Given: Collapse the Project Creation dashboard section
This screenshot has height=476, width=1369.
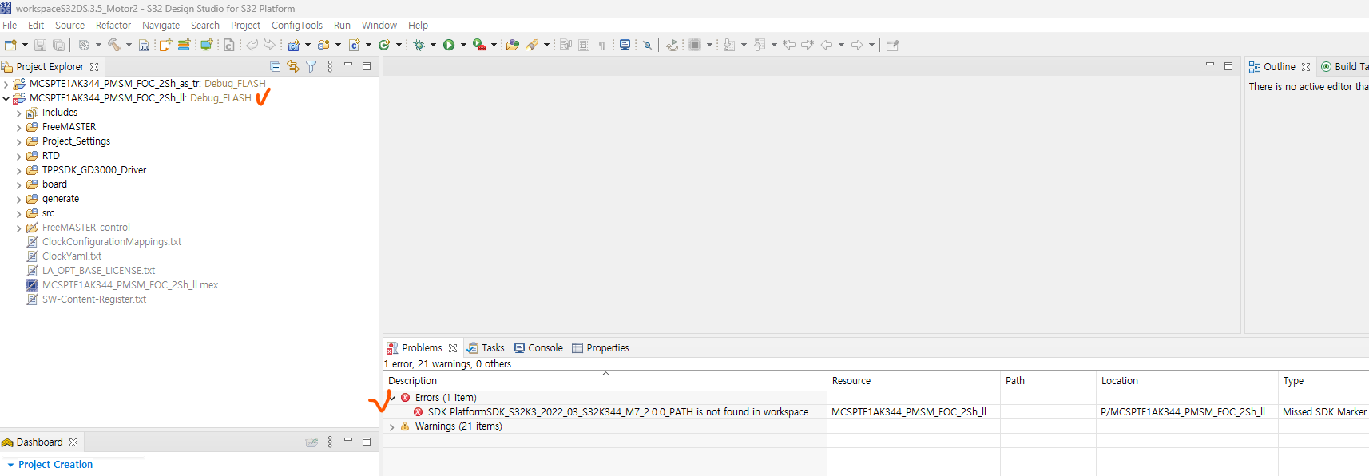Looking at the screenshot, I should [x=10, y=465].
